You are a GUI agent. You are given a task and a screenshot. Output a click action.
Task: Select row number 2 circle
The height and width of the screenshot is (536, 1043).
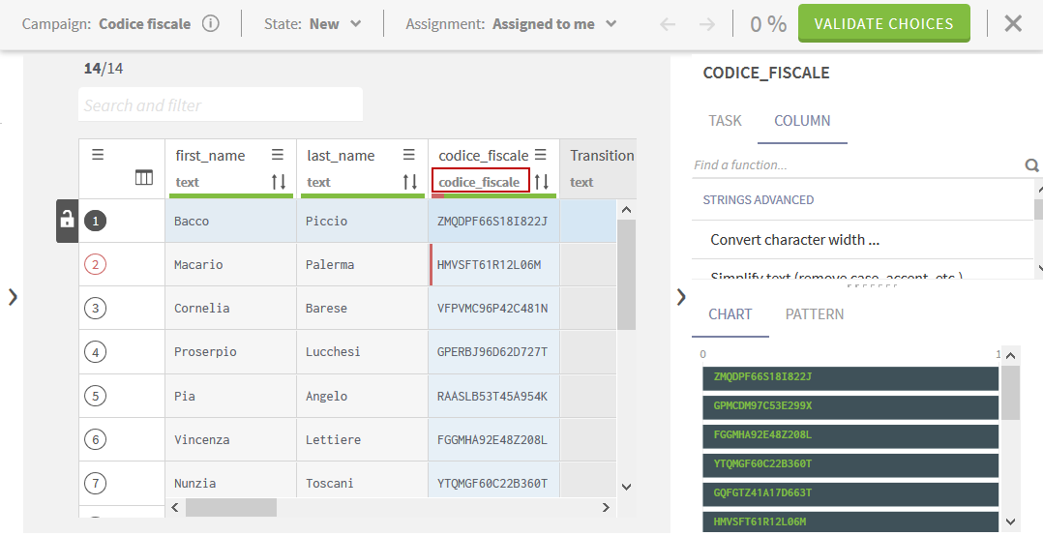click(95, 264)
